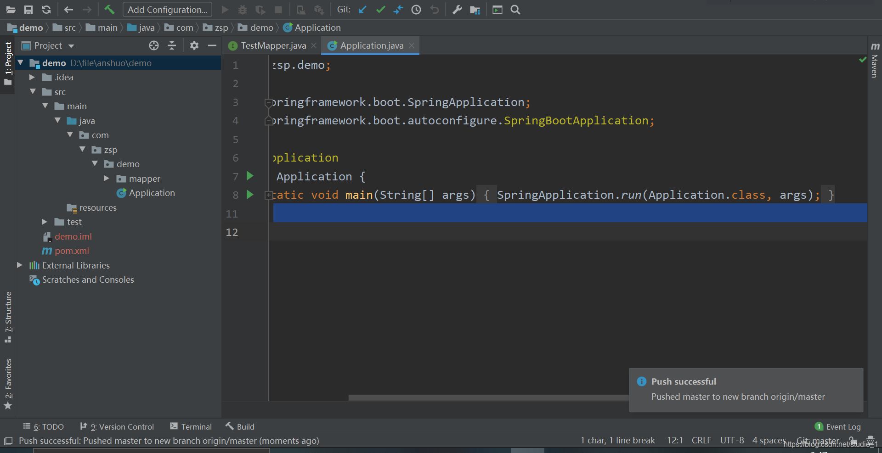The height and width of the screenshot is (453, 882).
Task: Open Git Show History clock icon
Action: tap(416, 10)
